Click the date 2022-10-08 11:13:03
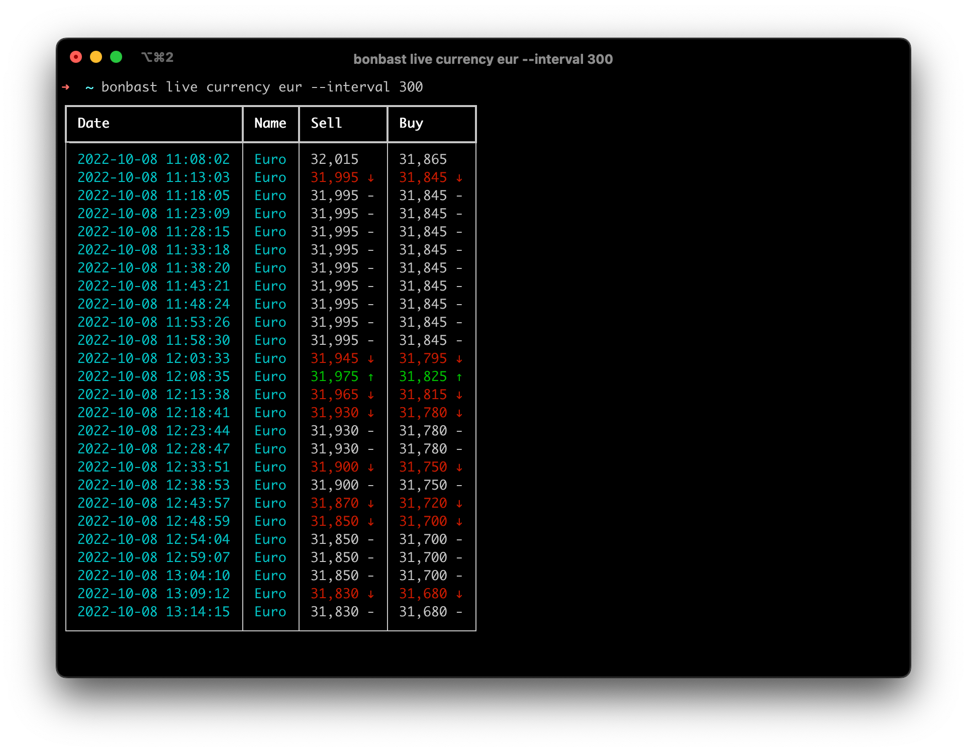 click(x=154, y=177)
